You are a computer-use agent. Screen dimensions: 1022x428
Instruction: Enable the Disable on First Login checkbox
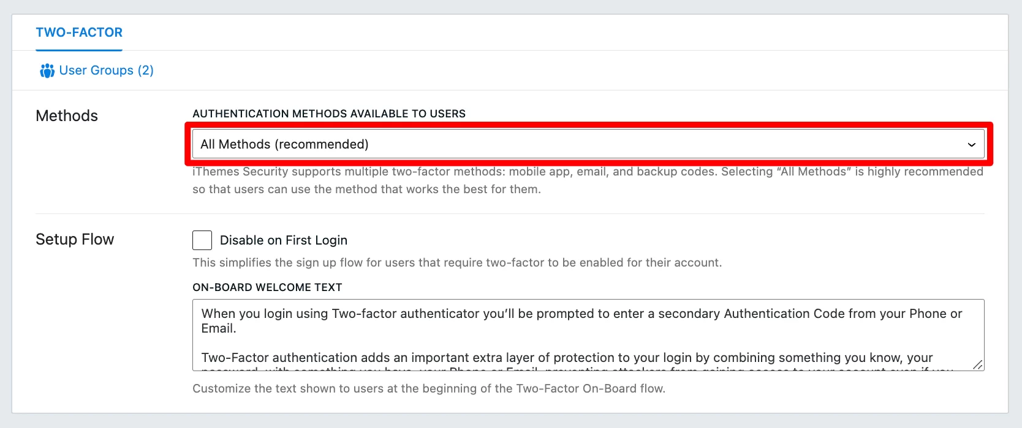[202, 240]
